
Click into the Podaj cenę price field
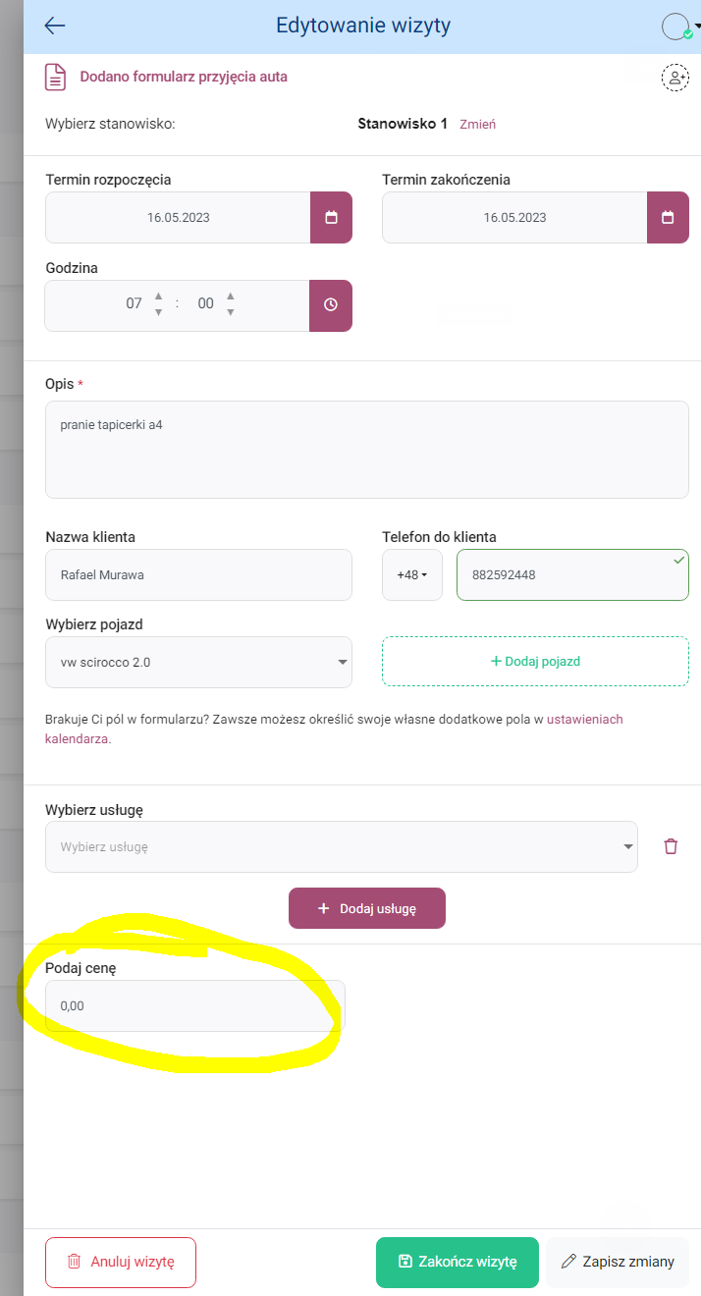point(195,1005)
